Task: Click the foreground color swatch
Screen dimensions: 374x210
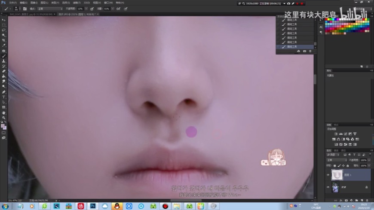Action: coord(3,126)
